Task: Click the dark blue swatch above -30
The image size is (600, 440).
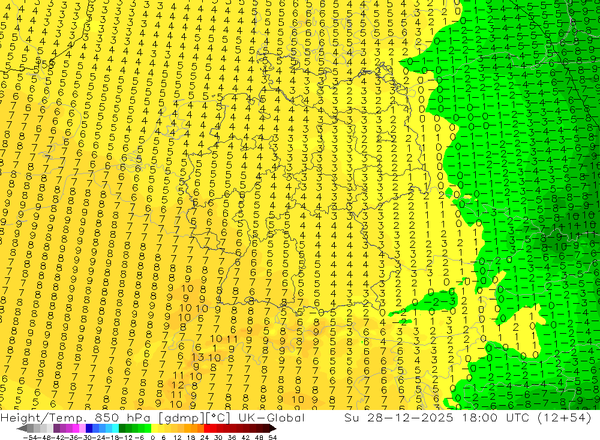Action: pos(89,429)
